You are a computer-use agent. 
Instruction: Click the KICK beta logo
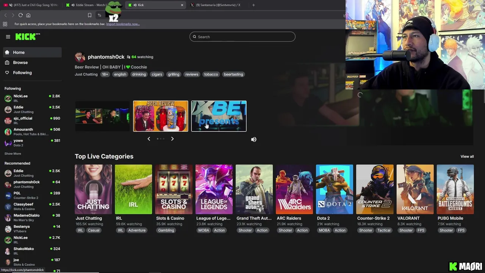tap(28, 36)
